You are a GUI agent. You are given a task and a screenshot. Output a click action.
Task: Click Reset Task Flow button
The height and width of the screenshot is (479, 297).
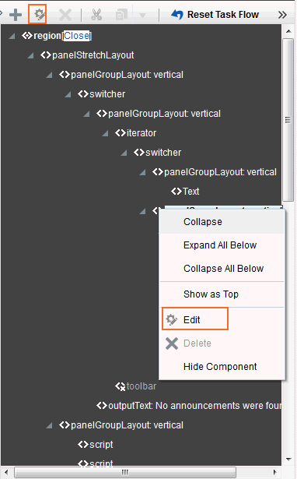215,14
